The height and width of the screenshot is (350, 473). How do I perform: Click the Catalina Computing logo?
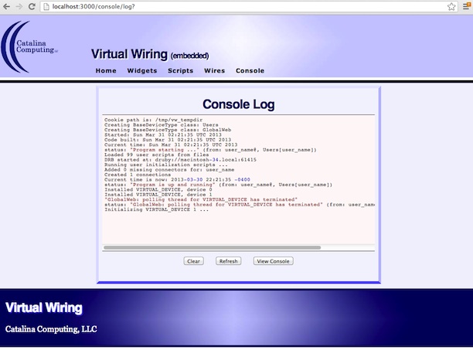(29, 46)
